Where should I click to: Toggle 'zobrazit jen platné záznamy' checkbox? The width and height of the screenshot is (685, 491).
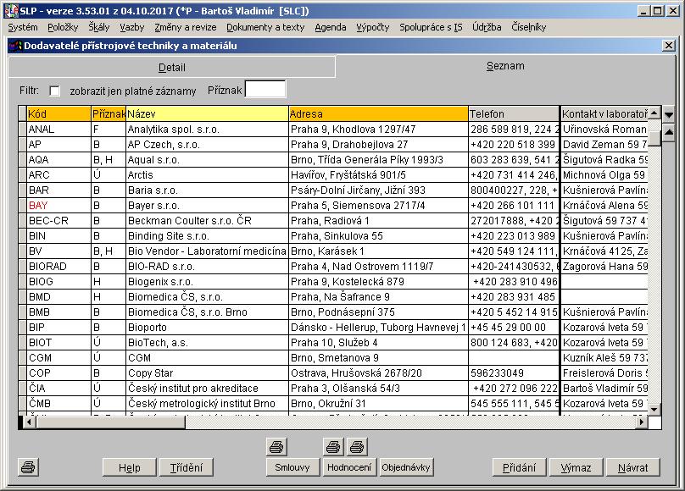pyautogui.click(x=54, y=91)
